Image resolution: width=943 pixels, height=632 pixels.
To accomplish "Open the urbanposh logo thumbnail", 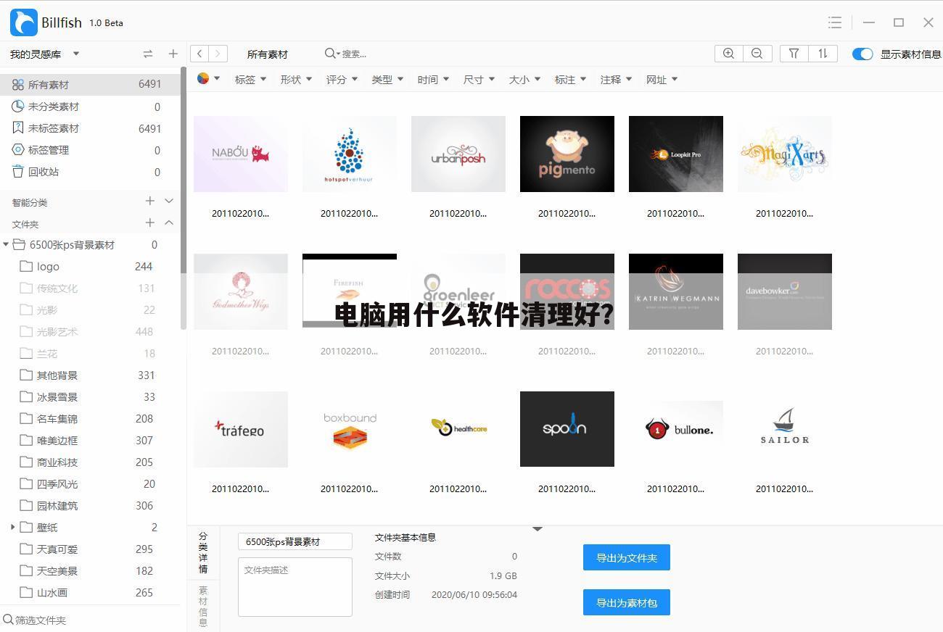I will 458,154.
